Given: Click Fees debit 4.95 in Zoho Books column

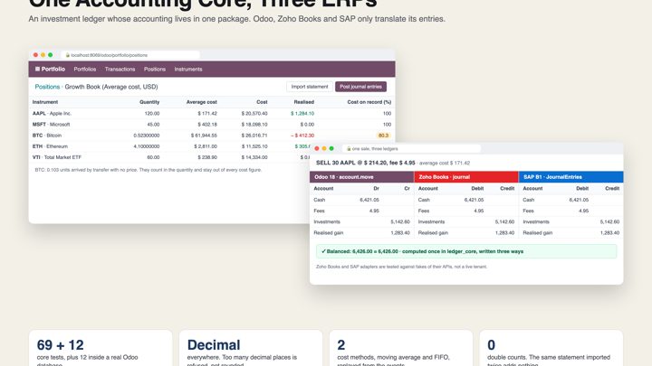Looking at the screenshot, I should point(479,211).
